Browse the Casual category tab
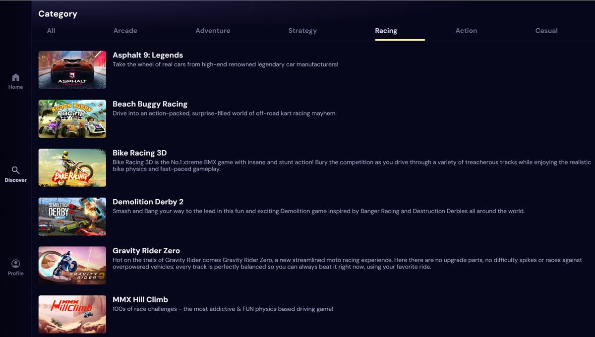 click(546, 31)
